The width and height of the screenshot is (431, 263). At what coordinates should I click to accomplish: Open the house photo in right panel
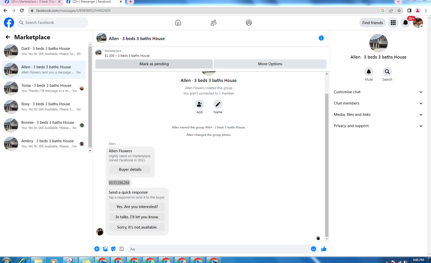(378, 43)
